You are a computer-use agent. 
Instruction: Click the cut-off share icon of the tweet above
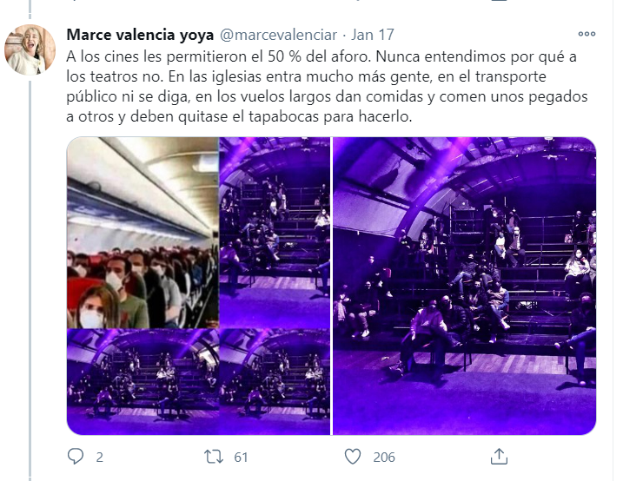pos(499,1)
